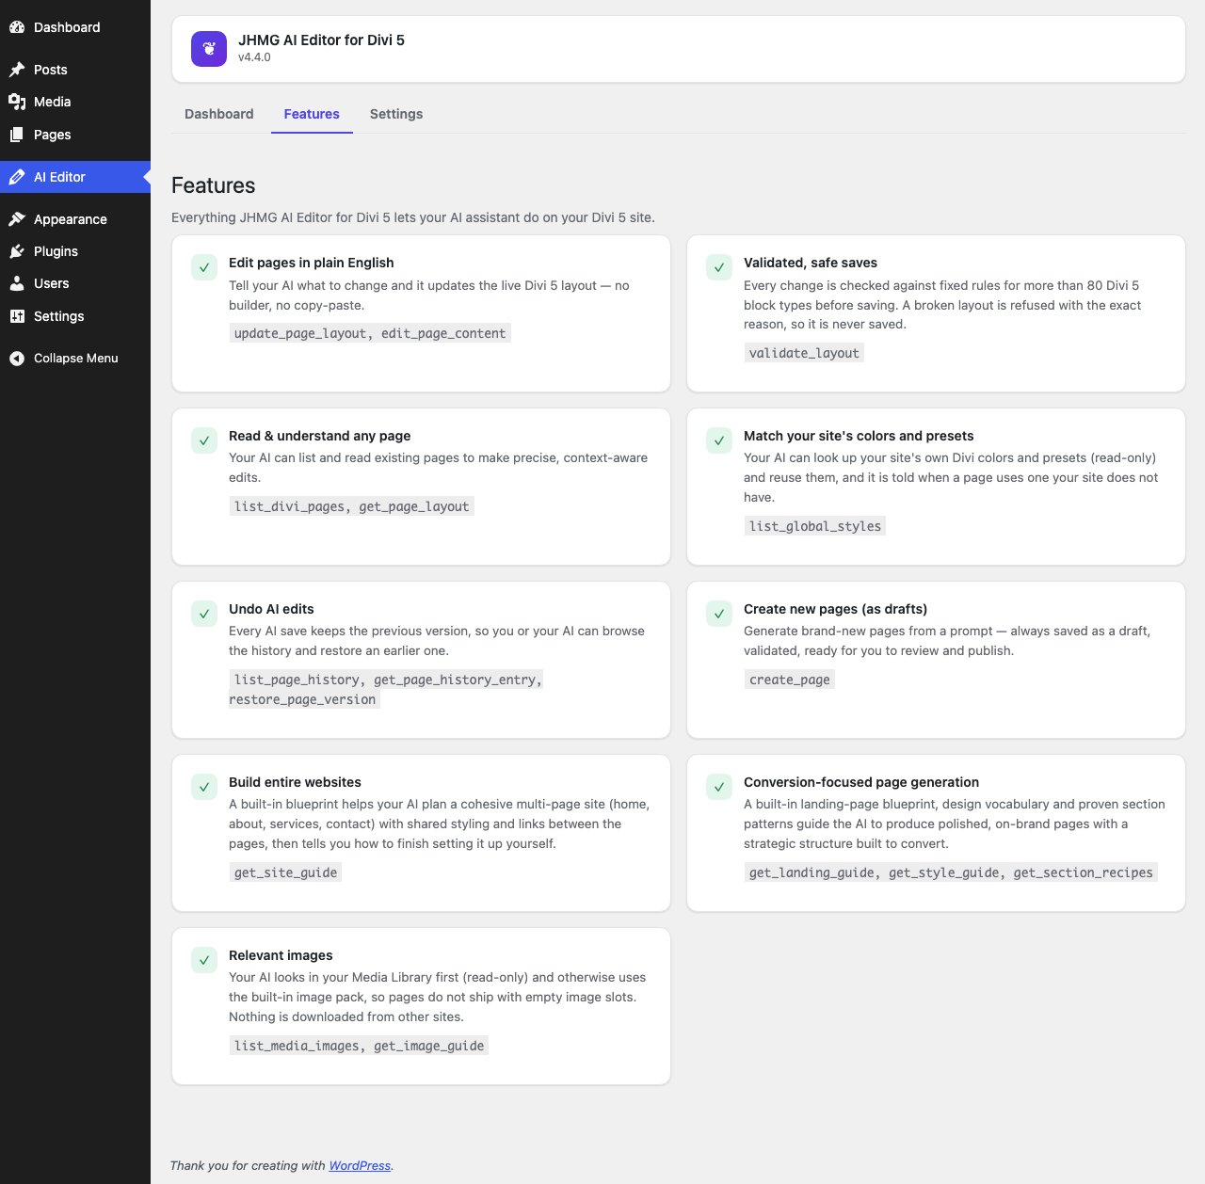Click Match your site's colors and presets heading
Screen dimensions: 1205x1184
coord(859,436)
